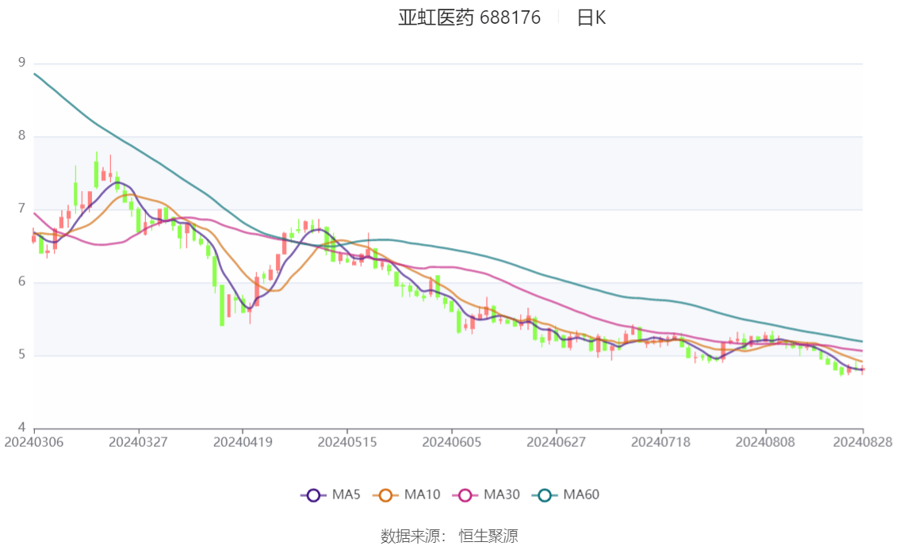
Task: Click the 20240605 date axis label
Action: coord(452,442)
